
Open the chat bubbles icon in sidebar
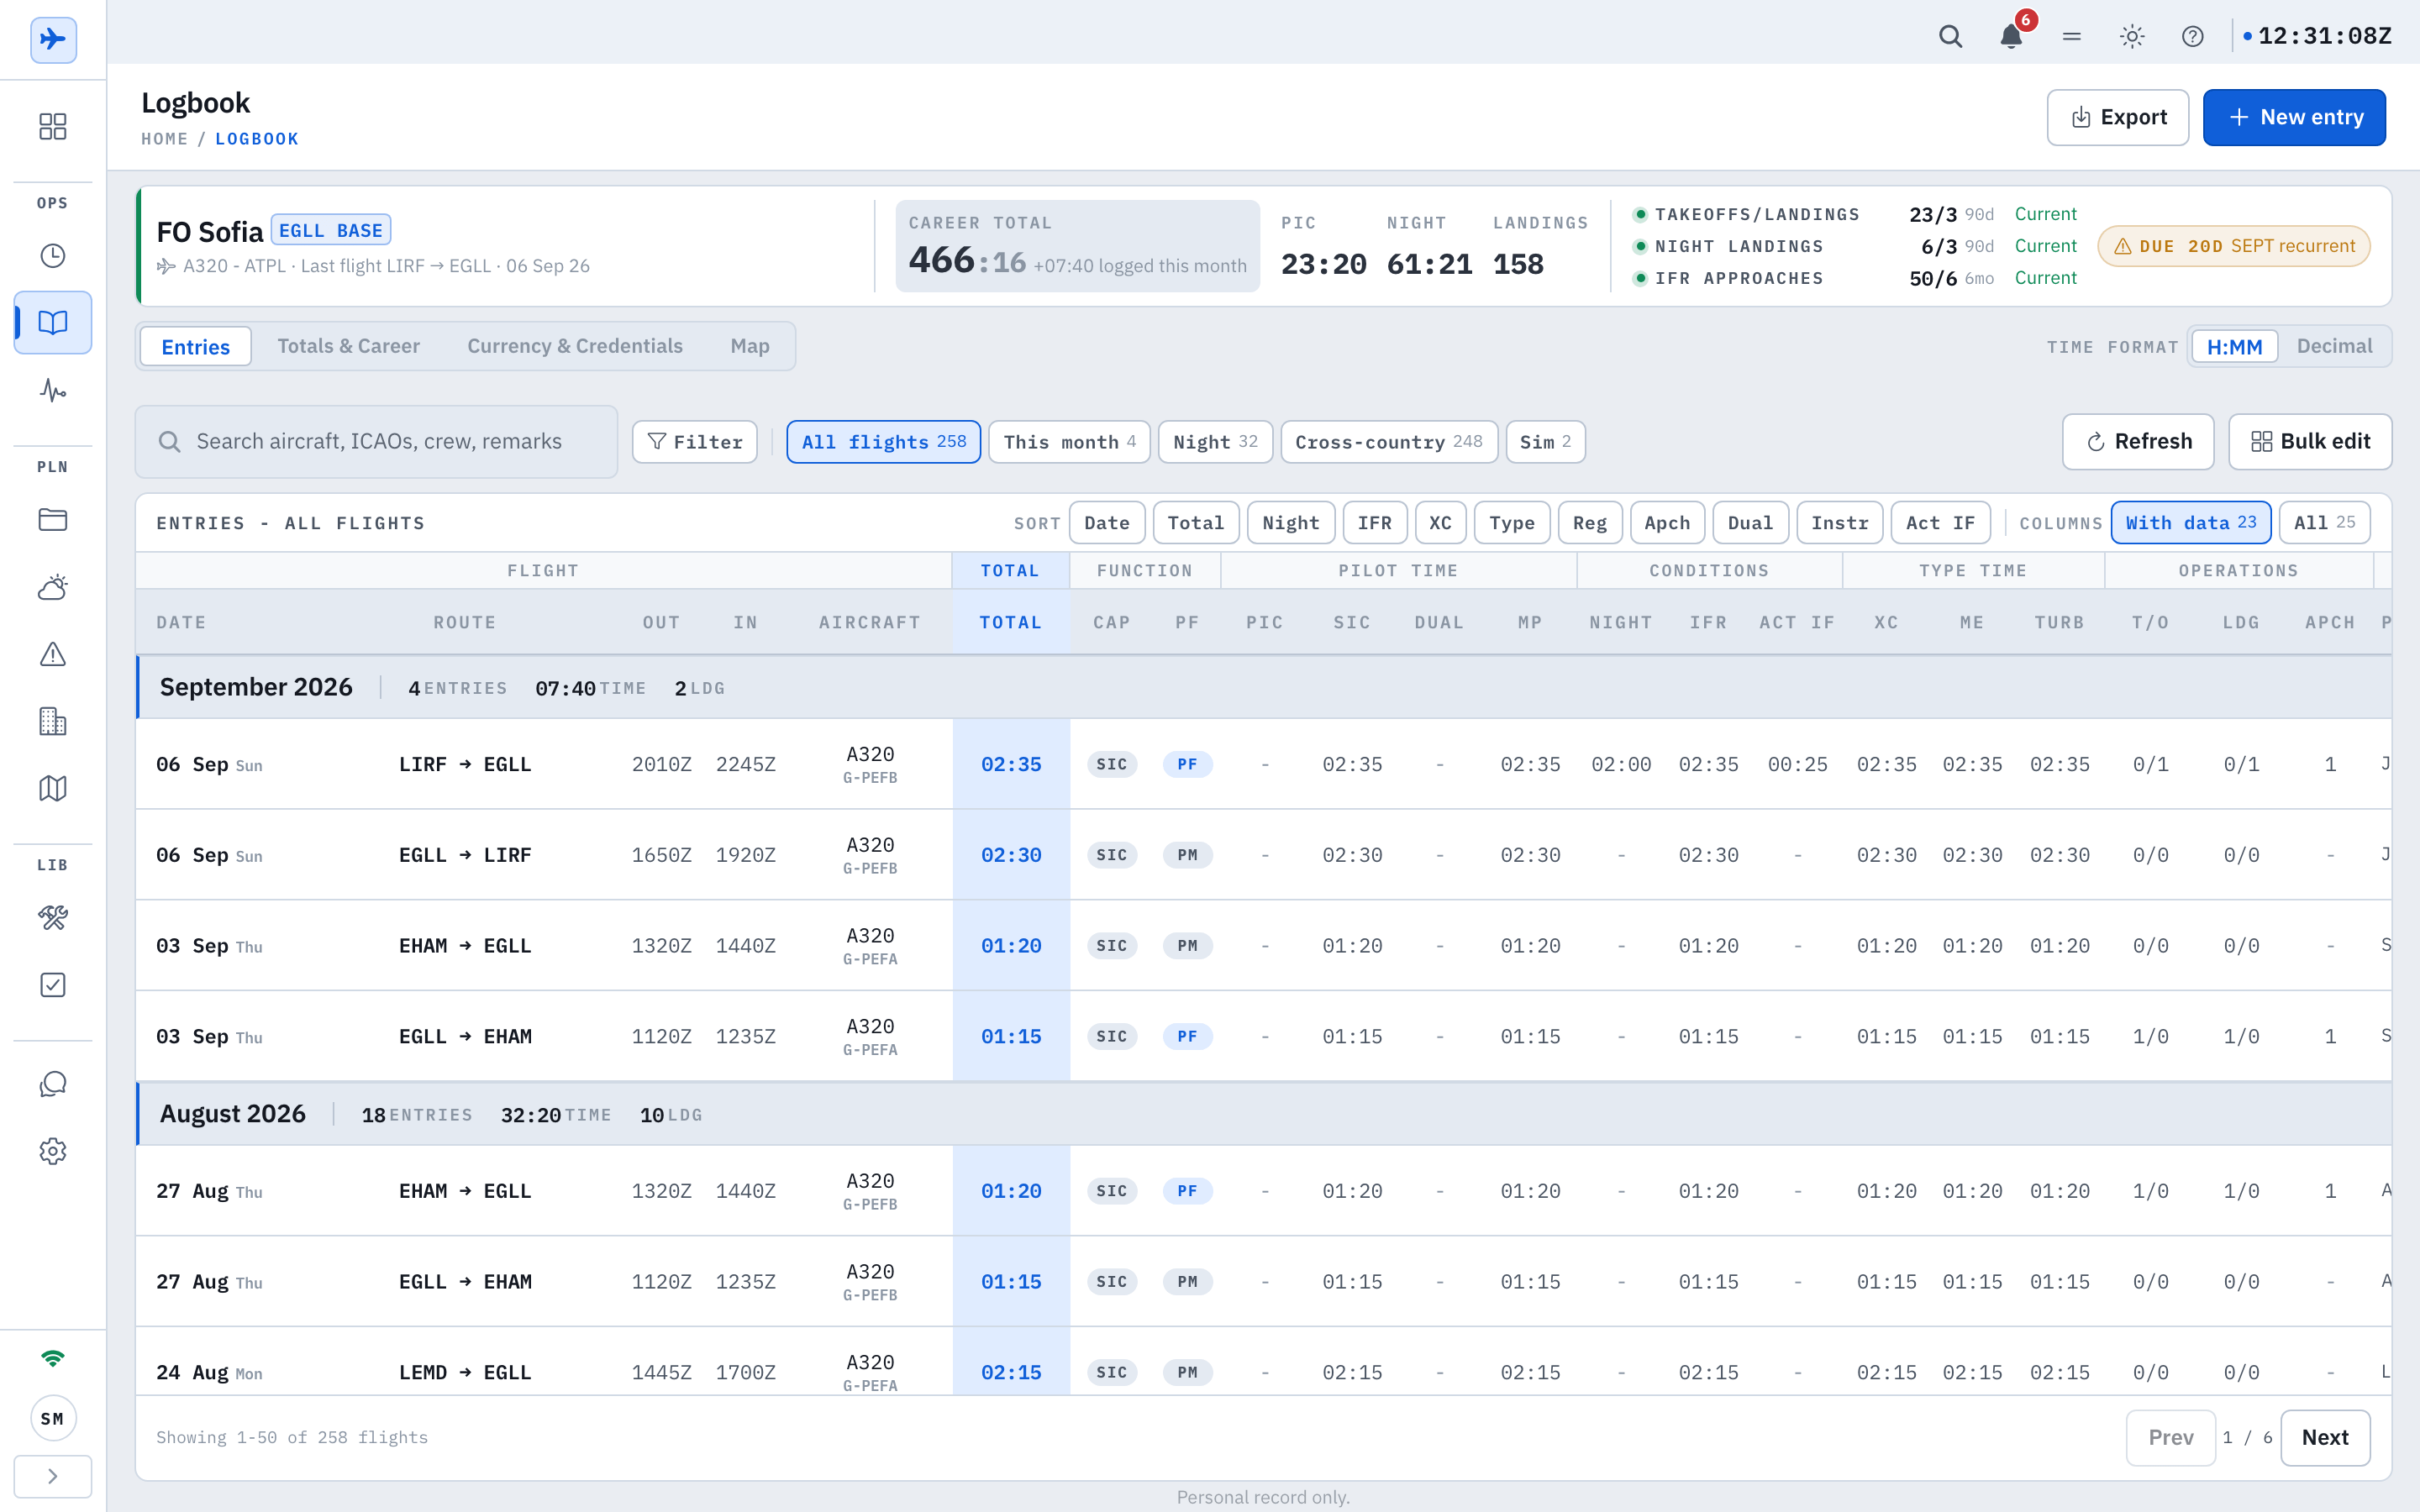point(53,1084)
